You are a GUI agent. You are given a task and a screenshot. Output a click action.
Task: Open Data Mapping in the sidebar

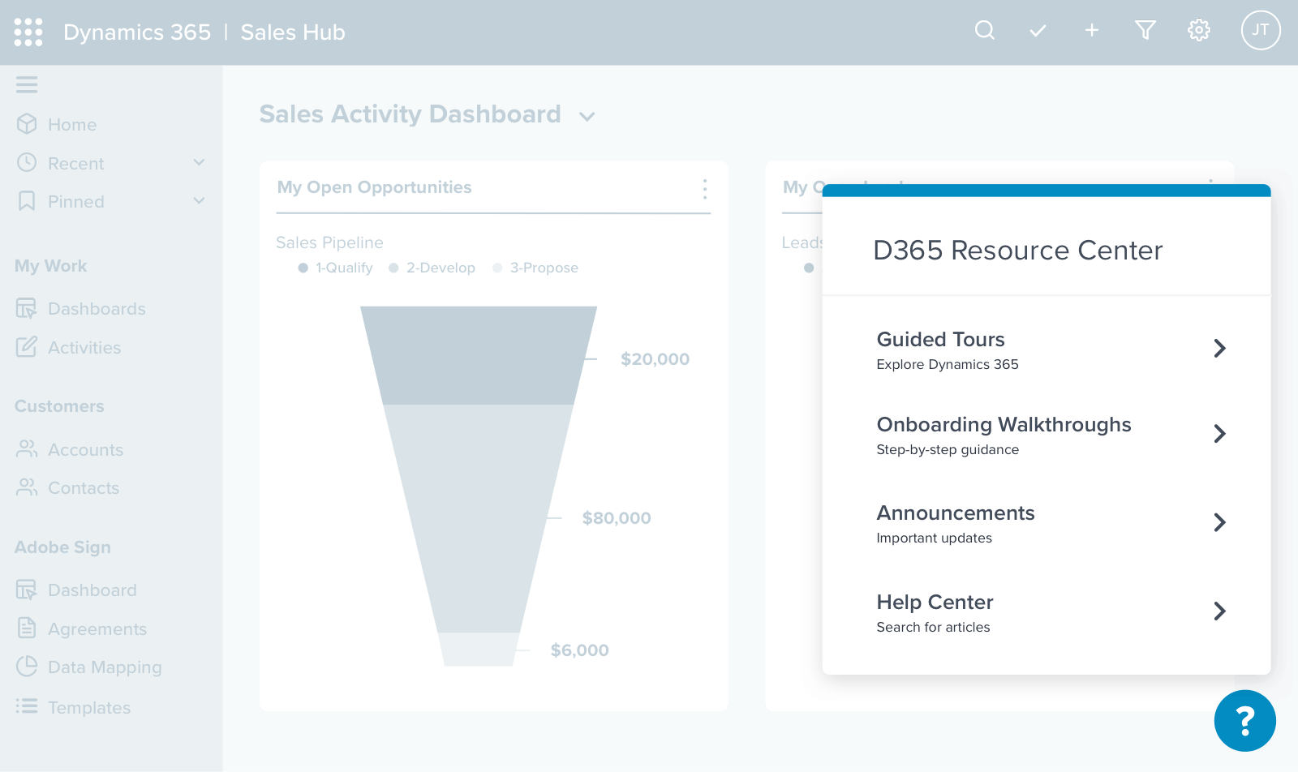[105, 667]
